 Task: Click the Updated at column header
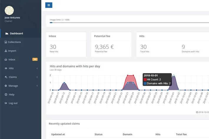tap(58, 134)
